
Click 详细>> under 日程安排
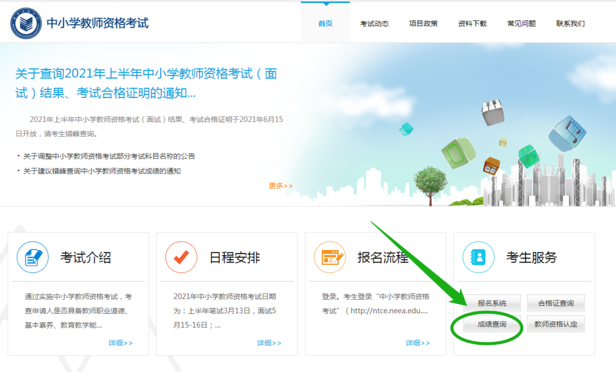pos(269,343)
